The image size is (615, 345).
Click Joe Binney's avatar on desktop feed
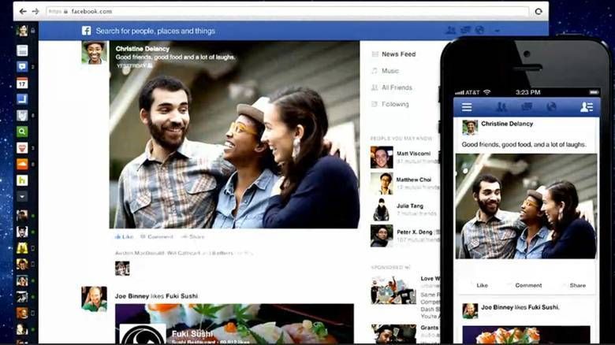[x=94, y=299]
